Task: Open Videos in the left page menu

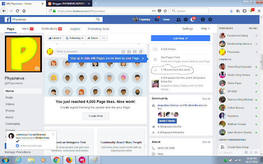Action: (x=10, y=104)
